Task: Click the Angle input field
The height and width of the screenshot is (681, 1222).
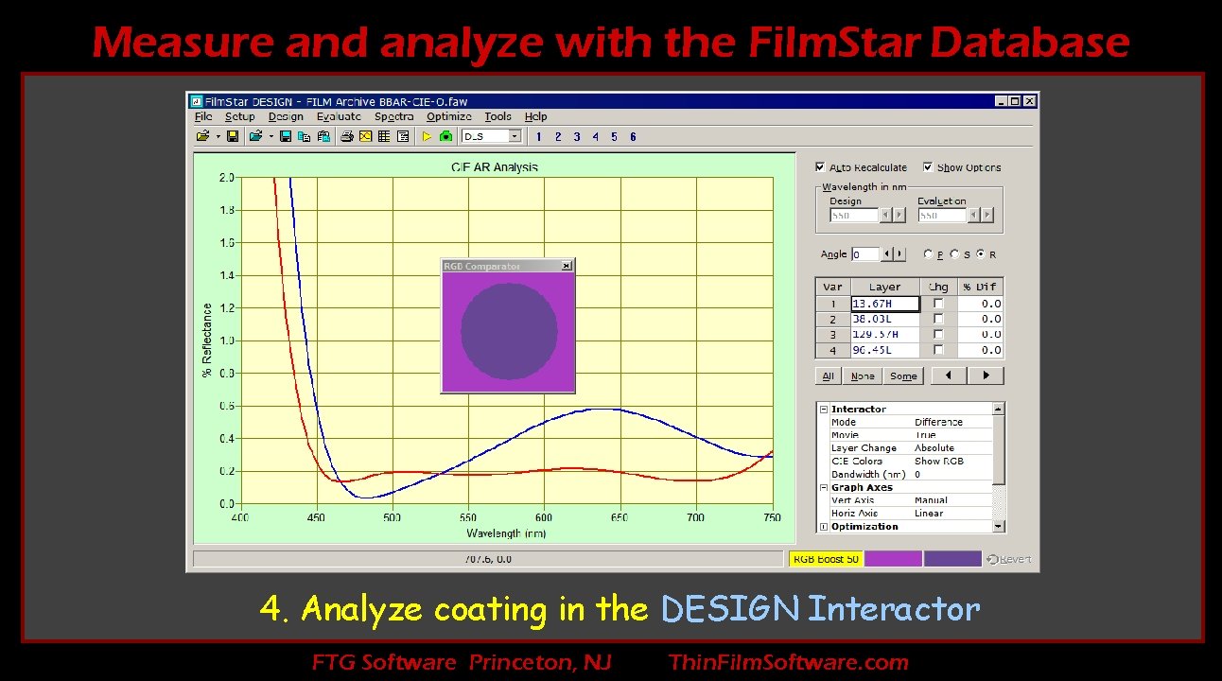Action: [x=865, y=254]
